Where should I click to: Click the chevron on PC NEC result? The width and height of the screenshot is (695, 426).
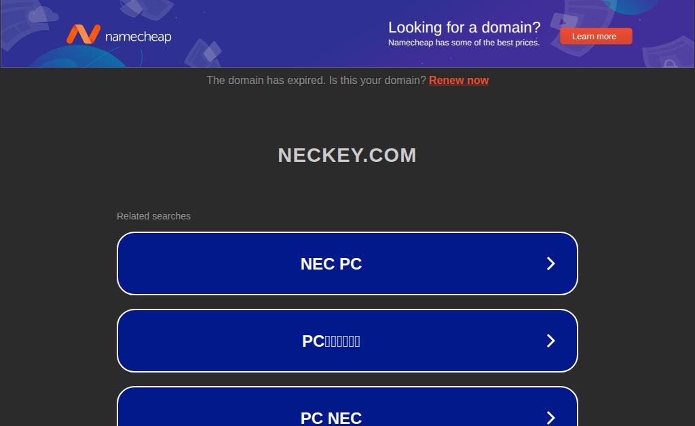(x=550, y=418)
